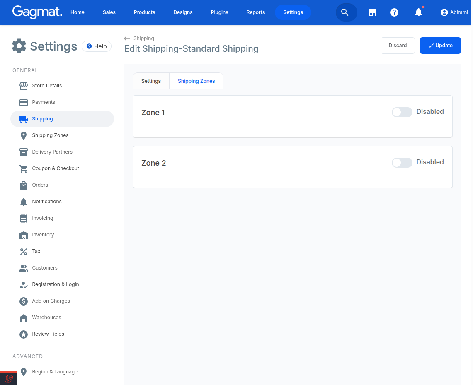Open the help question mark icon
Screen dimensions: 473x385
pyautogui.click(x=394, y=12)
